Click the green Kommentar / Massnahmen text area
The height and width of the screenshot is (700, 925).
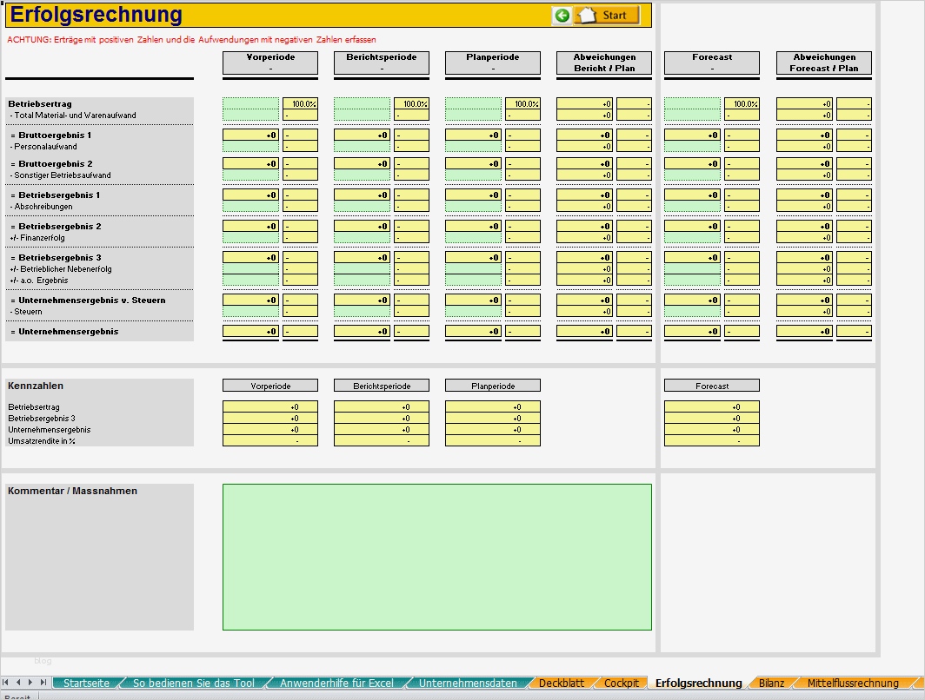(x=437, y=556)
